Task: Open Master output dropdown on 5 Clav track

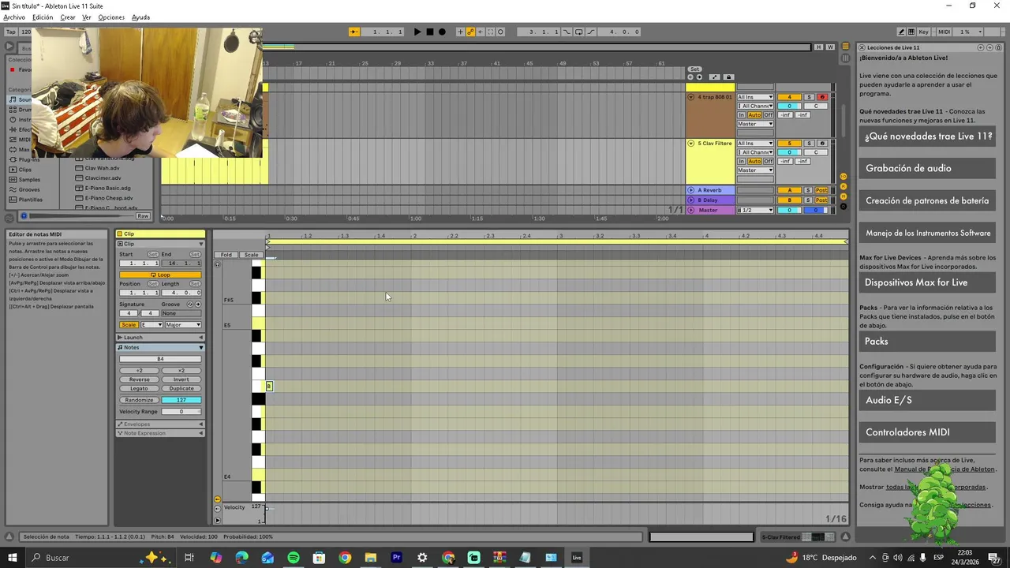Action: pyautogui.click(x=755, y=170)
